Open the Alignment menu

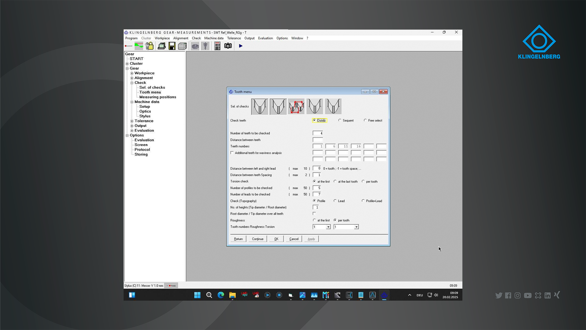[x=181, y=38]
